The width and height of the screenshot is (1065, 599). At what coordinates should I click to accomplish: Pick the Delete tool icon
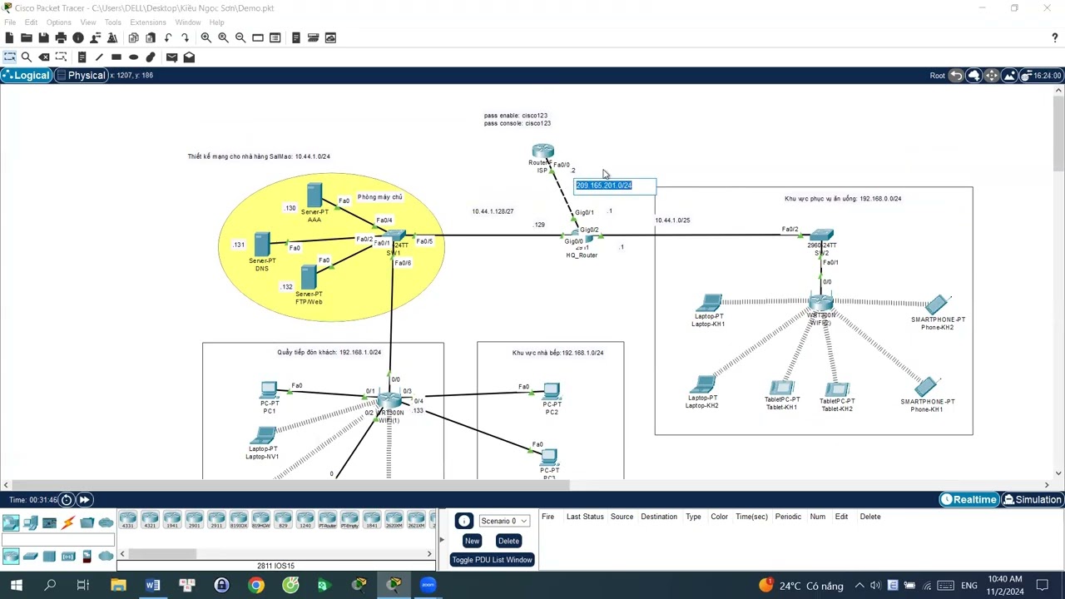coord(44,57)
